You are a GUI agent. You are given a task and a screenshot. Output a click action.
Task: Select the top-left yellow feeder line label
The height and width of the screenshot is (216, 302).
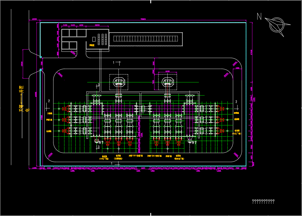[49, 114]
